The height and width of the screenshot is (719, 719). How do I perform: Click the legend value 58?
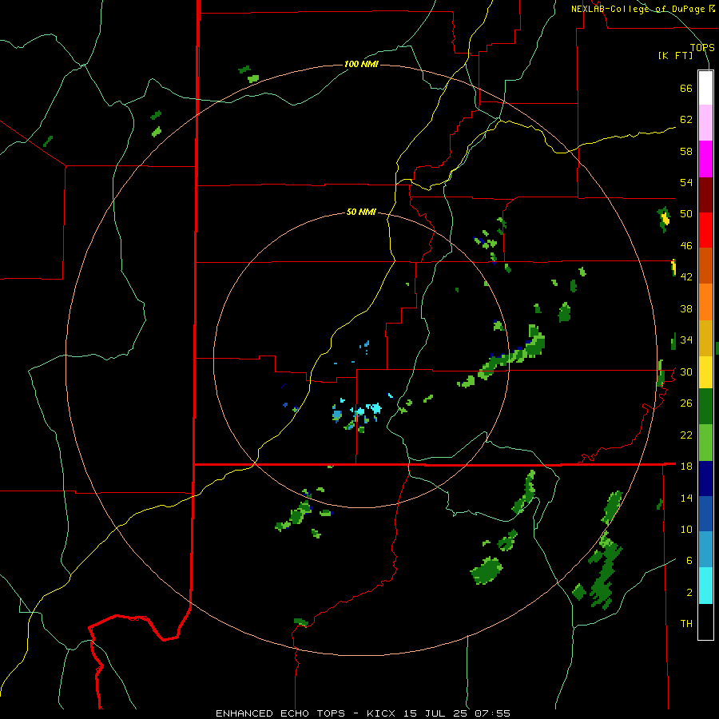point(686,151)
